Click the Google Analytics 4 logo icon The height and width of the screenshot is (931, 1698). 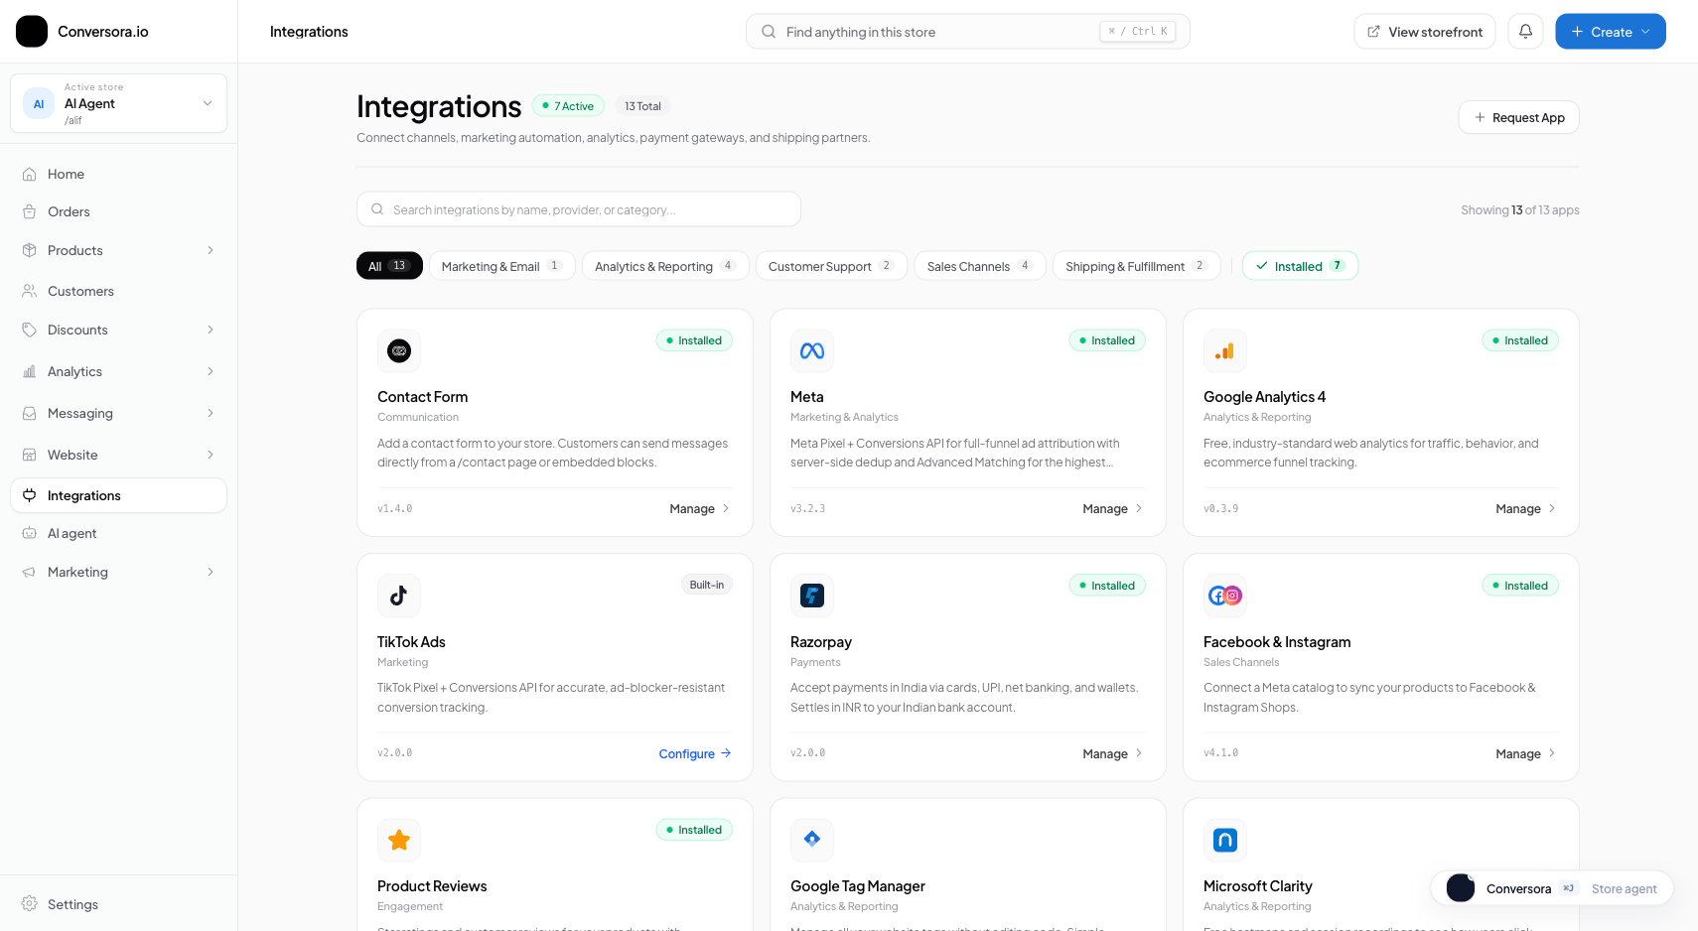click(1225, 350)
